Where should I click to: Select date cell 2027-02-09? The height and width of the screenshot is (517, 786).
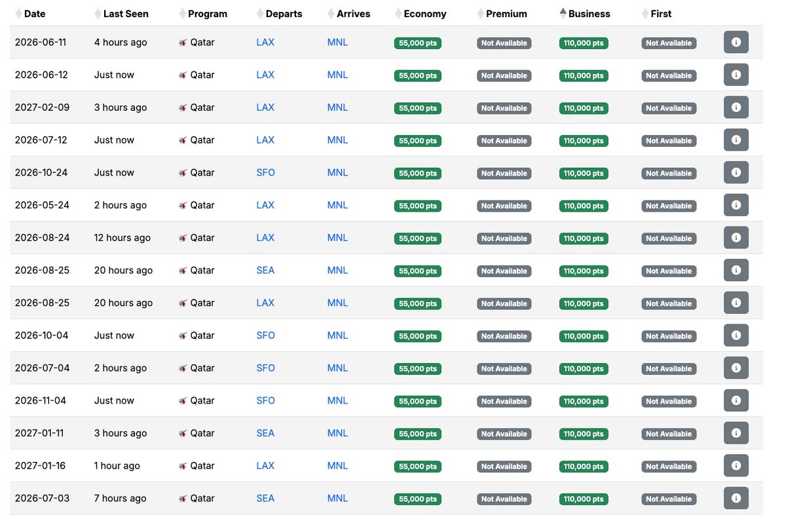42,107
